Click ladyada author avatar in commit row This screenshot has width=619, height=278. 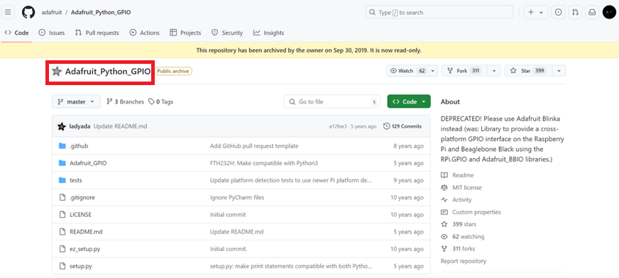[x=62, y=126]
